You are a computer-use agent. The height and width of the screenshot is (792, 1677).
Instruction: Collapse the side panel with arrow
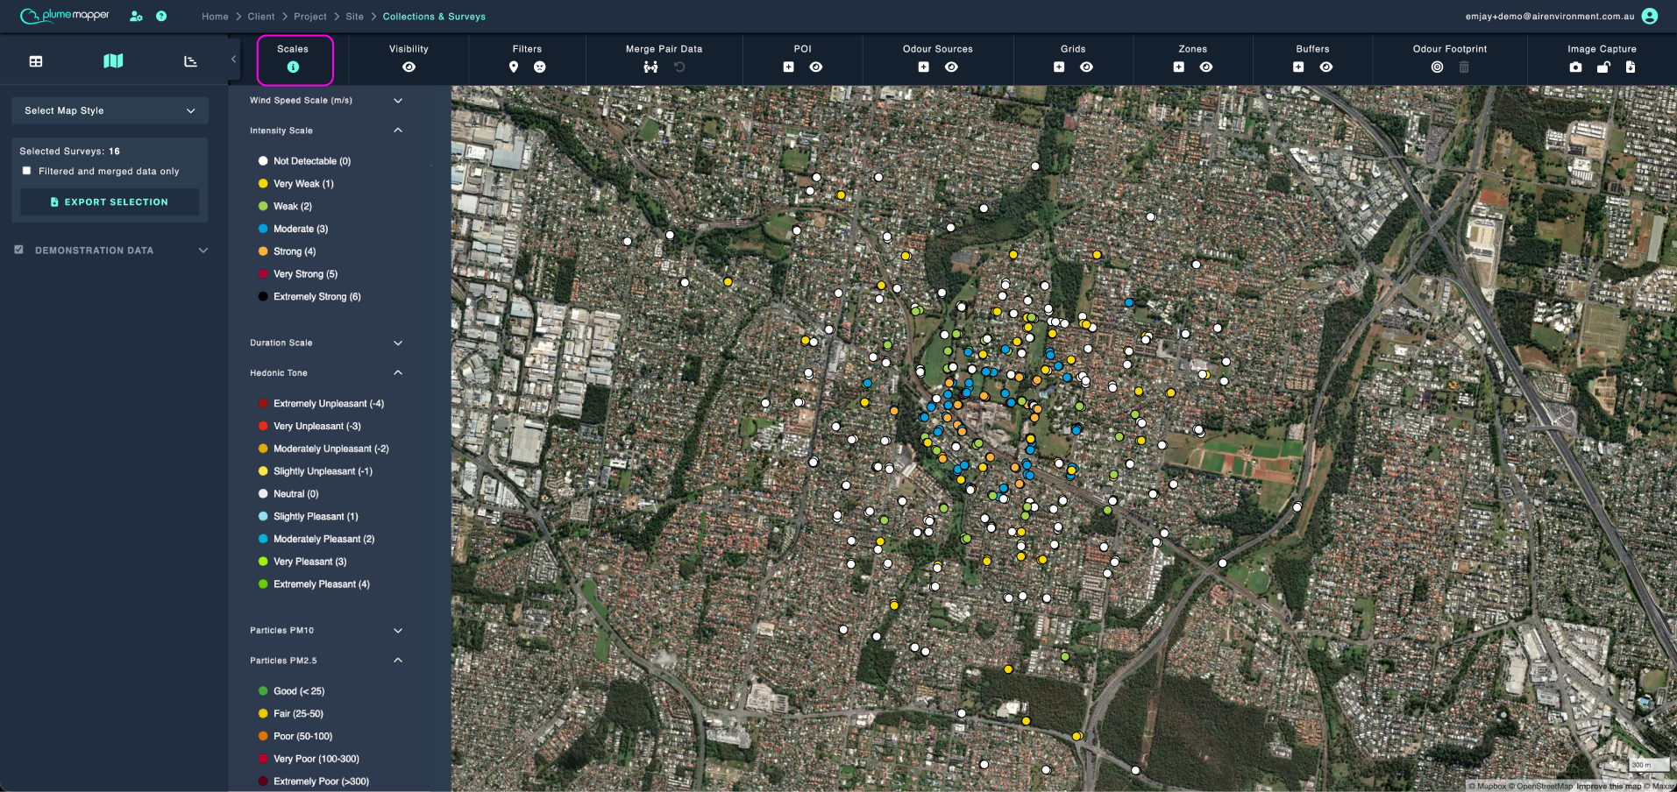(x=233, y=60)
